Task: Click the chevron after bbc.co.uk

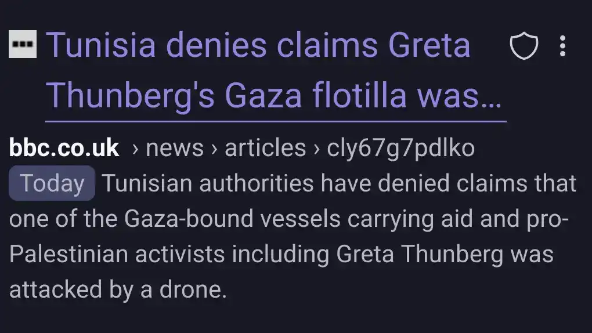Action: pos(135,149)
